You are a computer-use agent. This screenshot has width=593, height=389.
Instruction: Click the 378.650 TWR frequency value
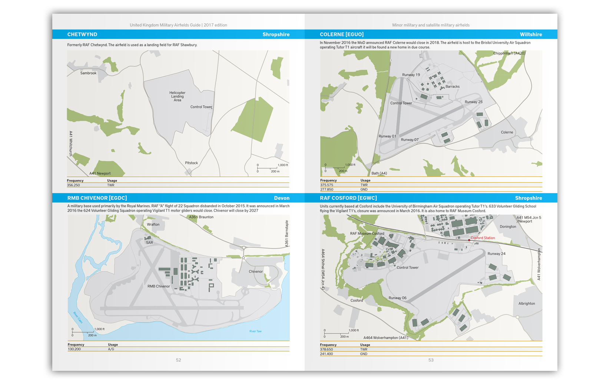click(327, 349)
